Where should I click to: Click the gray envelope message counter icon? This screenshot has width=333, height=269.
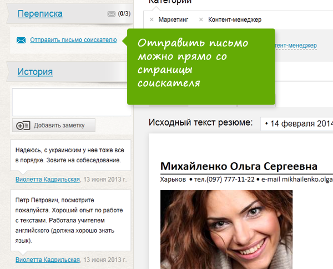tap(111, 13)
